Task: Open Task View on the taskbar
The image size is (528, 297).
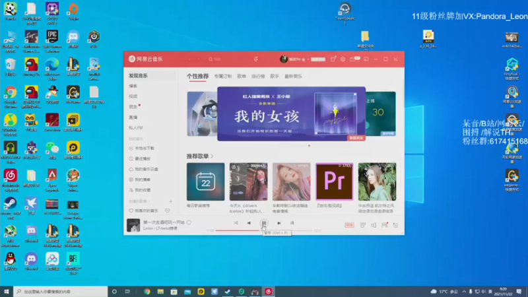Action: tap(127, 291)
